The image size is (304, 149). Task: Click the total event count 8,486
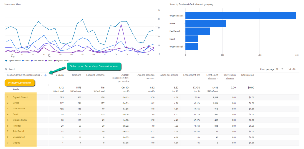point(215,88)
